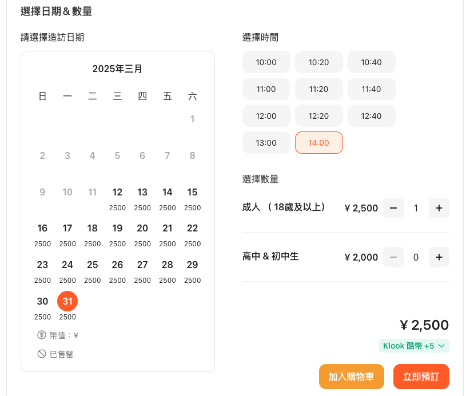
Task: Select March 12 on the calendar
Action: [117, 192]
